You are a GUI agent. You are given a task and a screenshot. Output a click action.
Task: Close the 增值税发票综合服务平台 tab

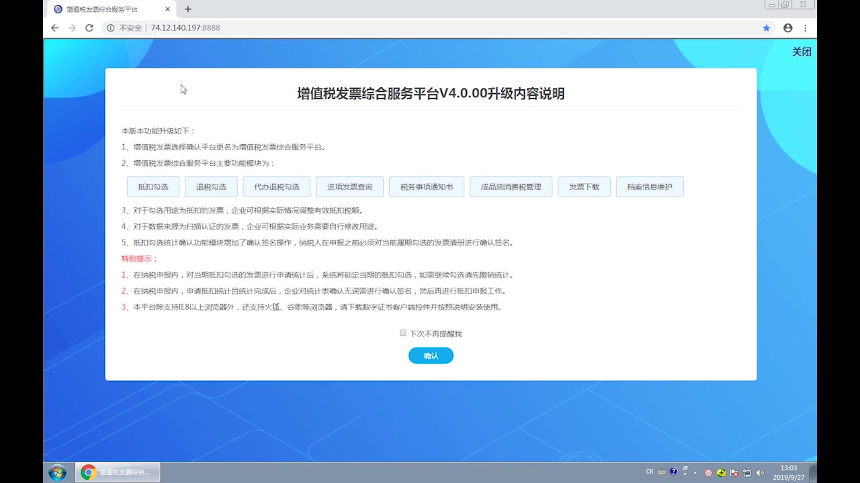click(x=169, y=9)
